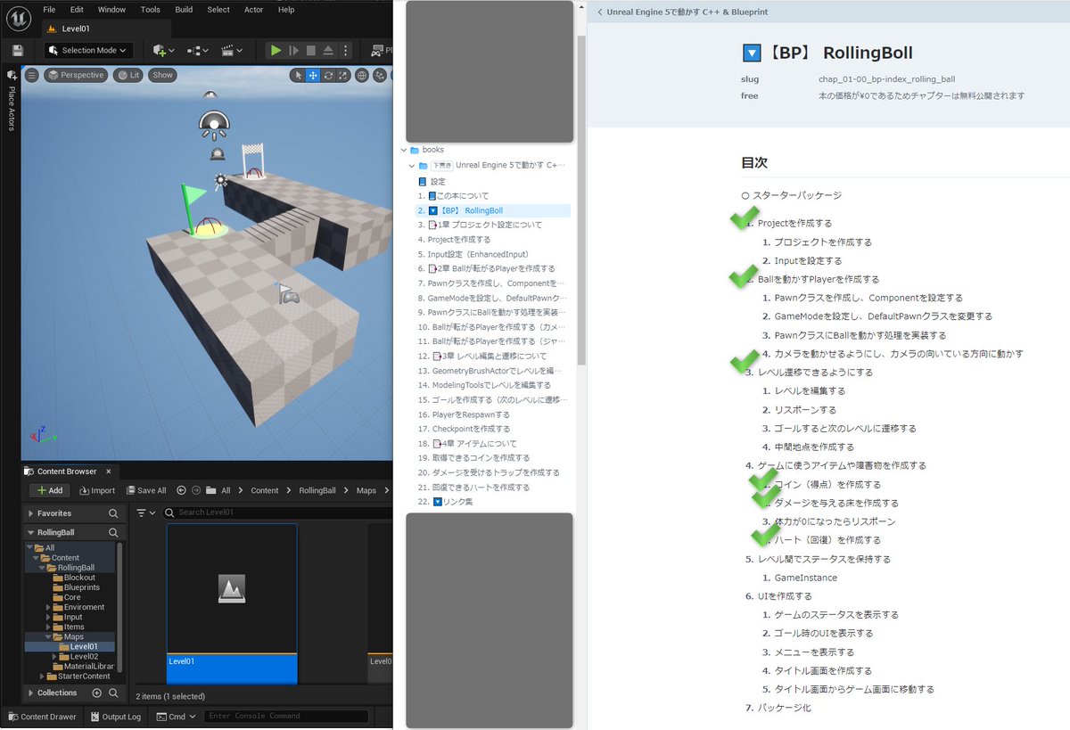The width and height of the screenshot is (1070, 730).
Task: Search within the Favorites section
Action: pyautogui.click(x=113, y=513)
